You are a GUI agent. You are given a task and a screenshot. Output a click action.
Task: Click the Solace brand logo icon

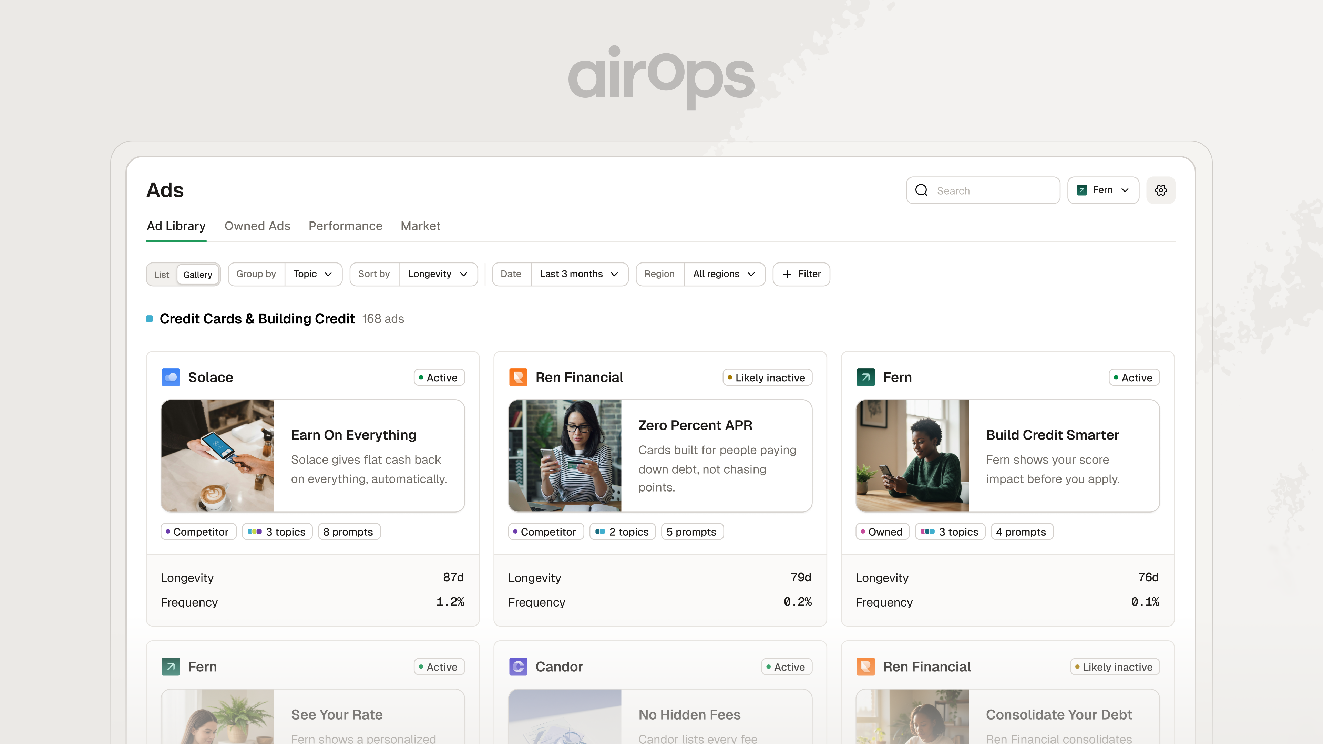[x=171, y=378]
